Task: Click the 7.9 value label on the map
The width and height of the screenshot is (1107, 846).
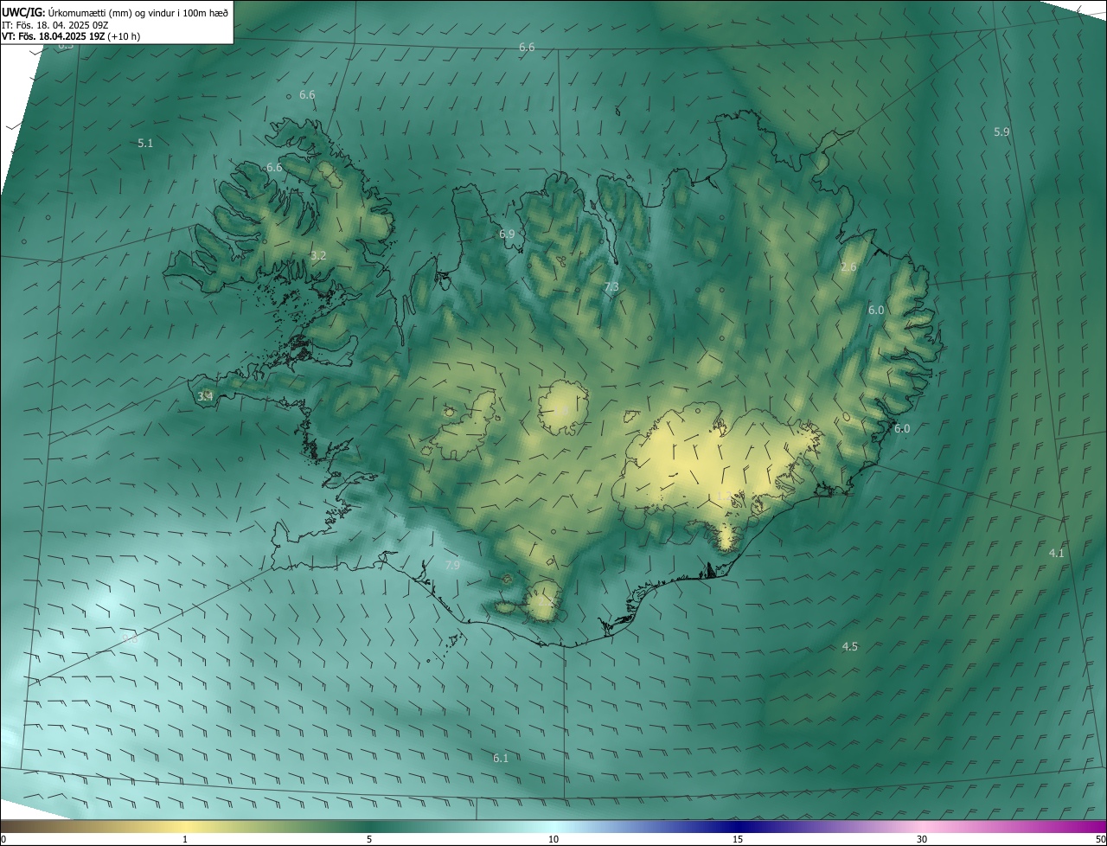Action: (x=452, y=565)
